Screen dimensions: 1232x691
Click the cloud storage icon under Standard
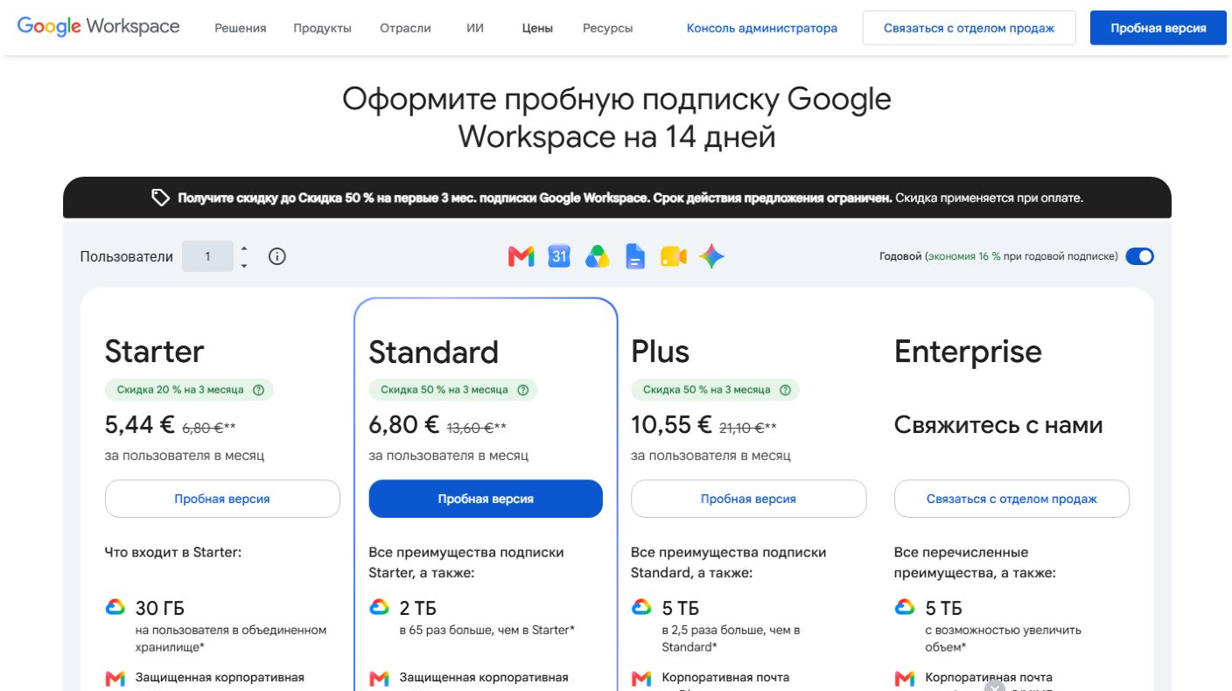(379, 607)
